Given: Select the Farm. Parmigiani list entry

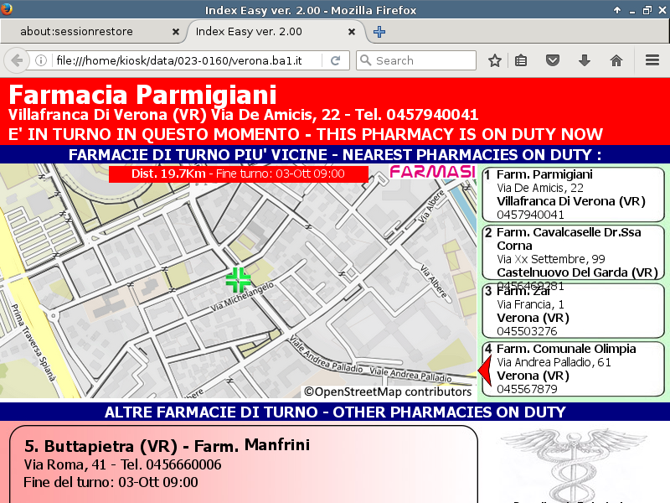Looking at the screenshot, I should 572,194.
